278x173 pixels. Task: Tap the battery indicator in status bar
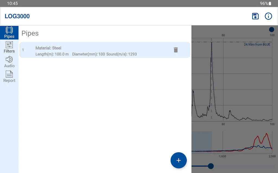click(x=270, y=4)
